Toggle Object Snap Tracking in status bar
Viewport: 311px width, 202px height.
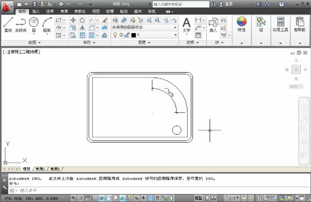coord(122,198)
